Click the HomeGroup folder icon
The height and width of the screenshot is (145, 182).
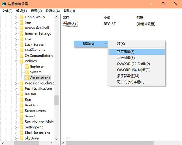[x=22, y=17]
